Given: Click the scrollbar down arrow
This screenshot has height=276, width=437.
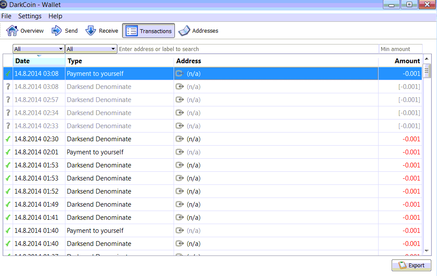Looking at the screenshot, I should pos(427,251).
